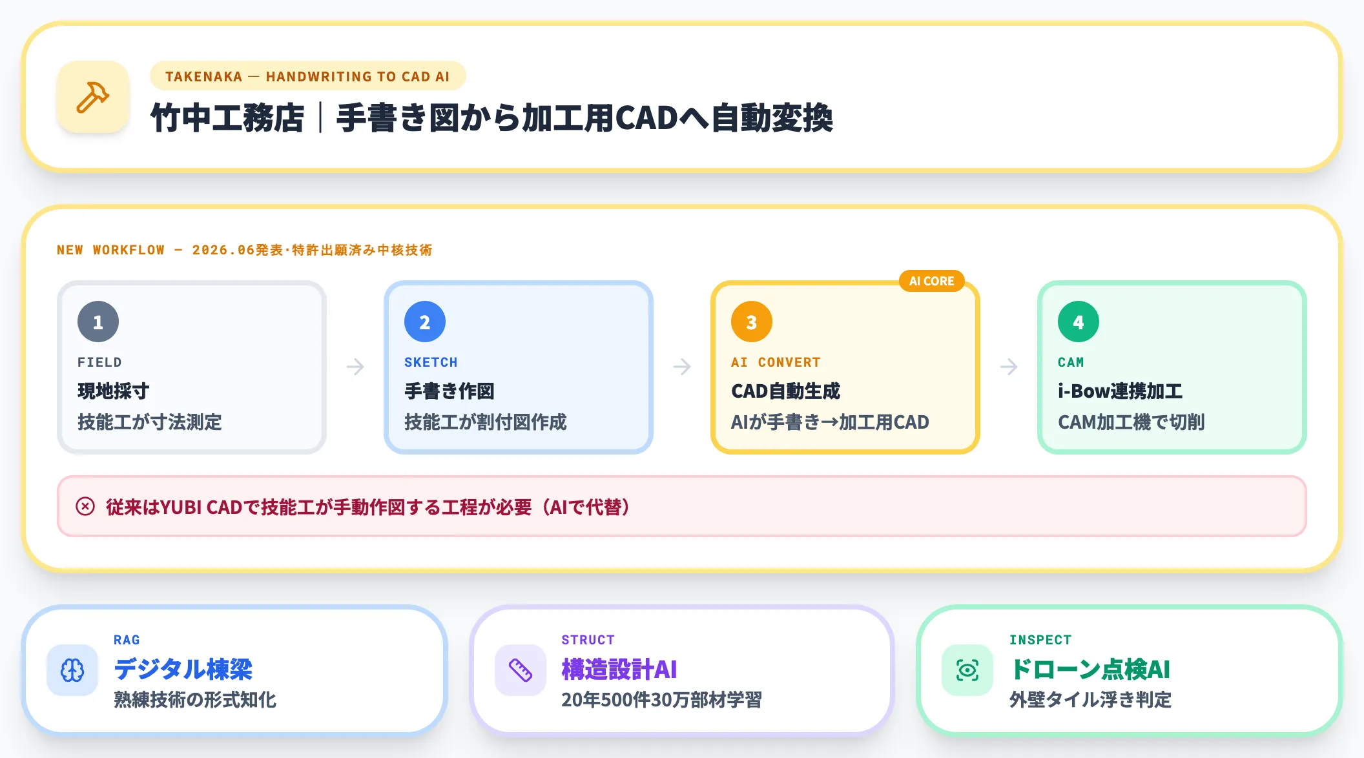
Task: Click the X circle icon in the red notice
Action: pos(85,506)
